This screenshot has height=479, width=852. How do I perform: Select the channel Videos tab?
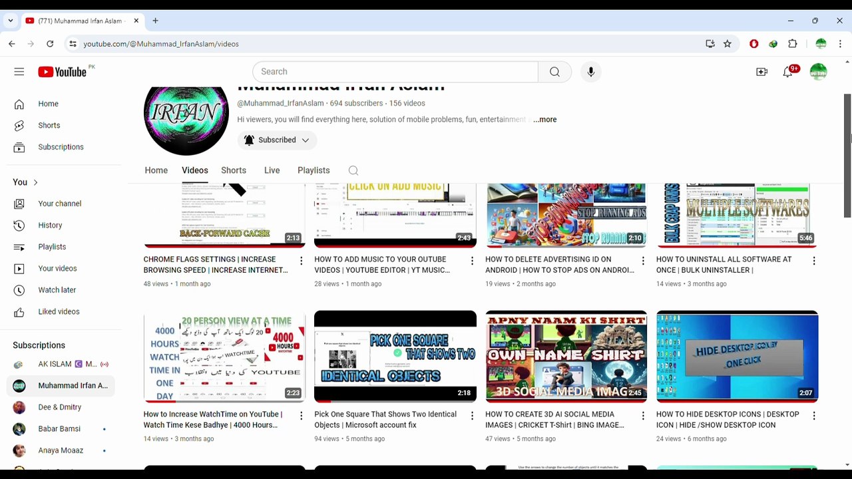pyautogui.click(x=195, y=171)
